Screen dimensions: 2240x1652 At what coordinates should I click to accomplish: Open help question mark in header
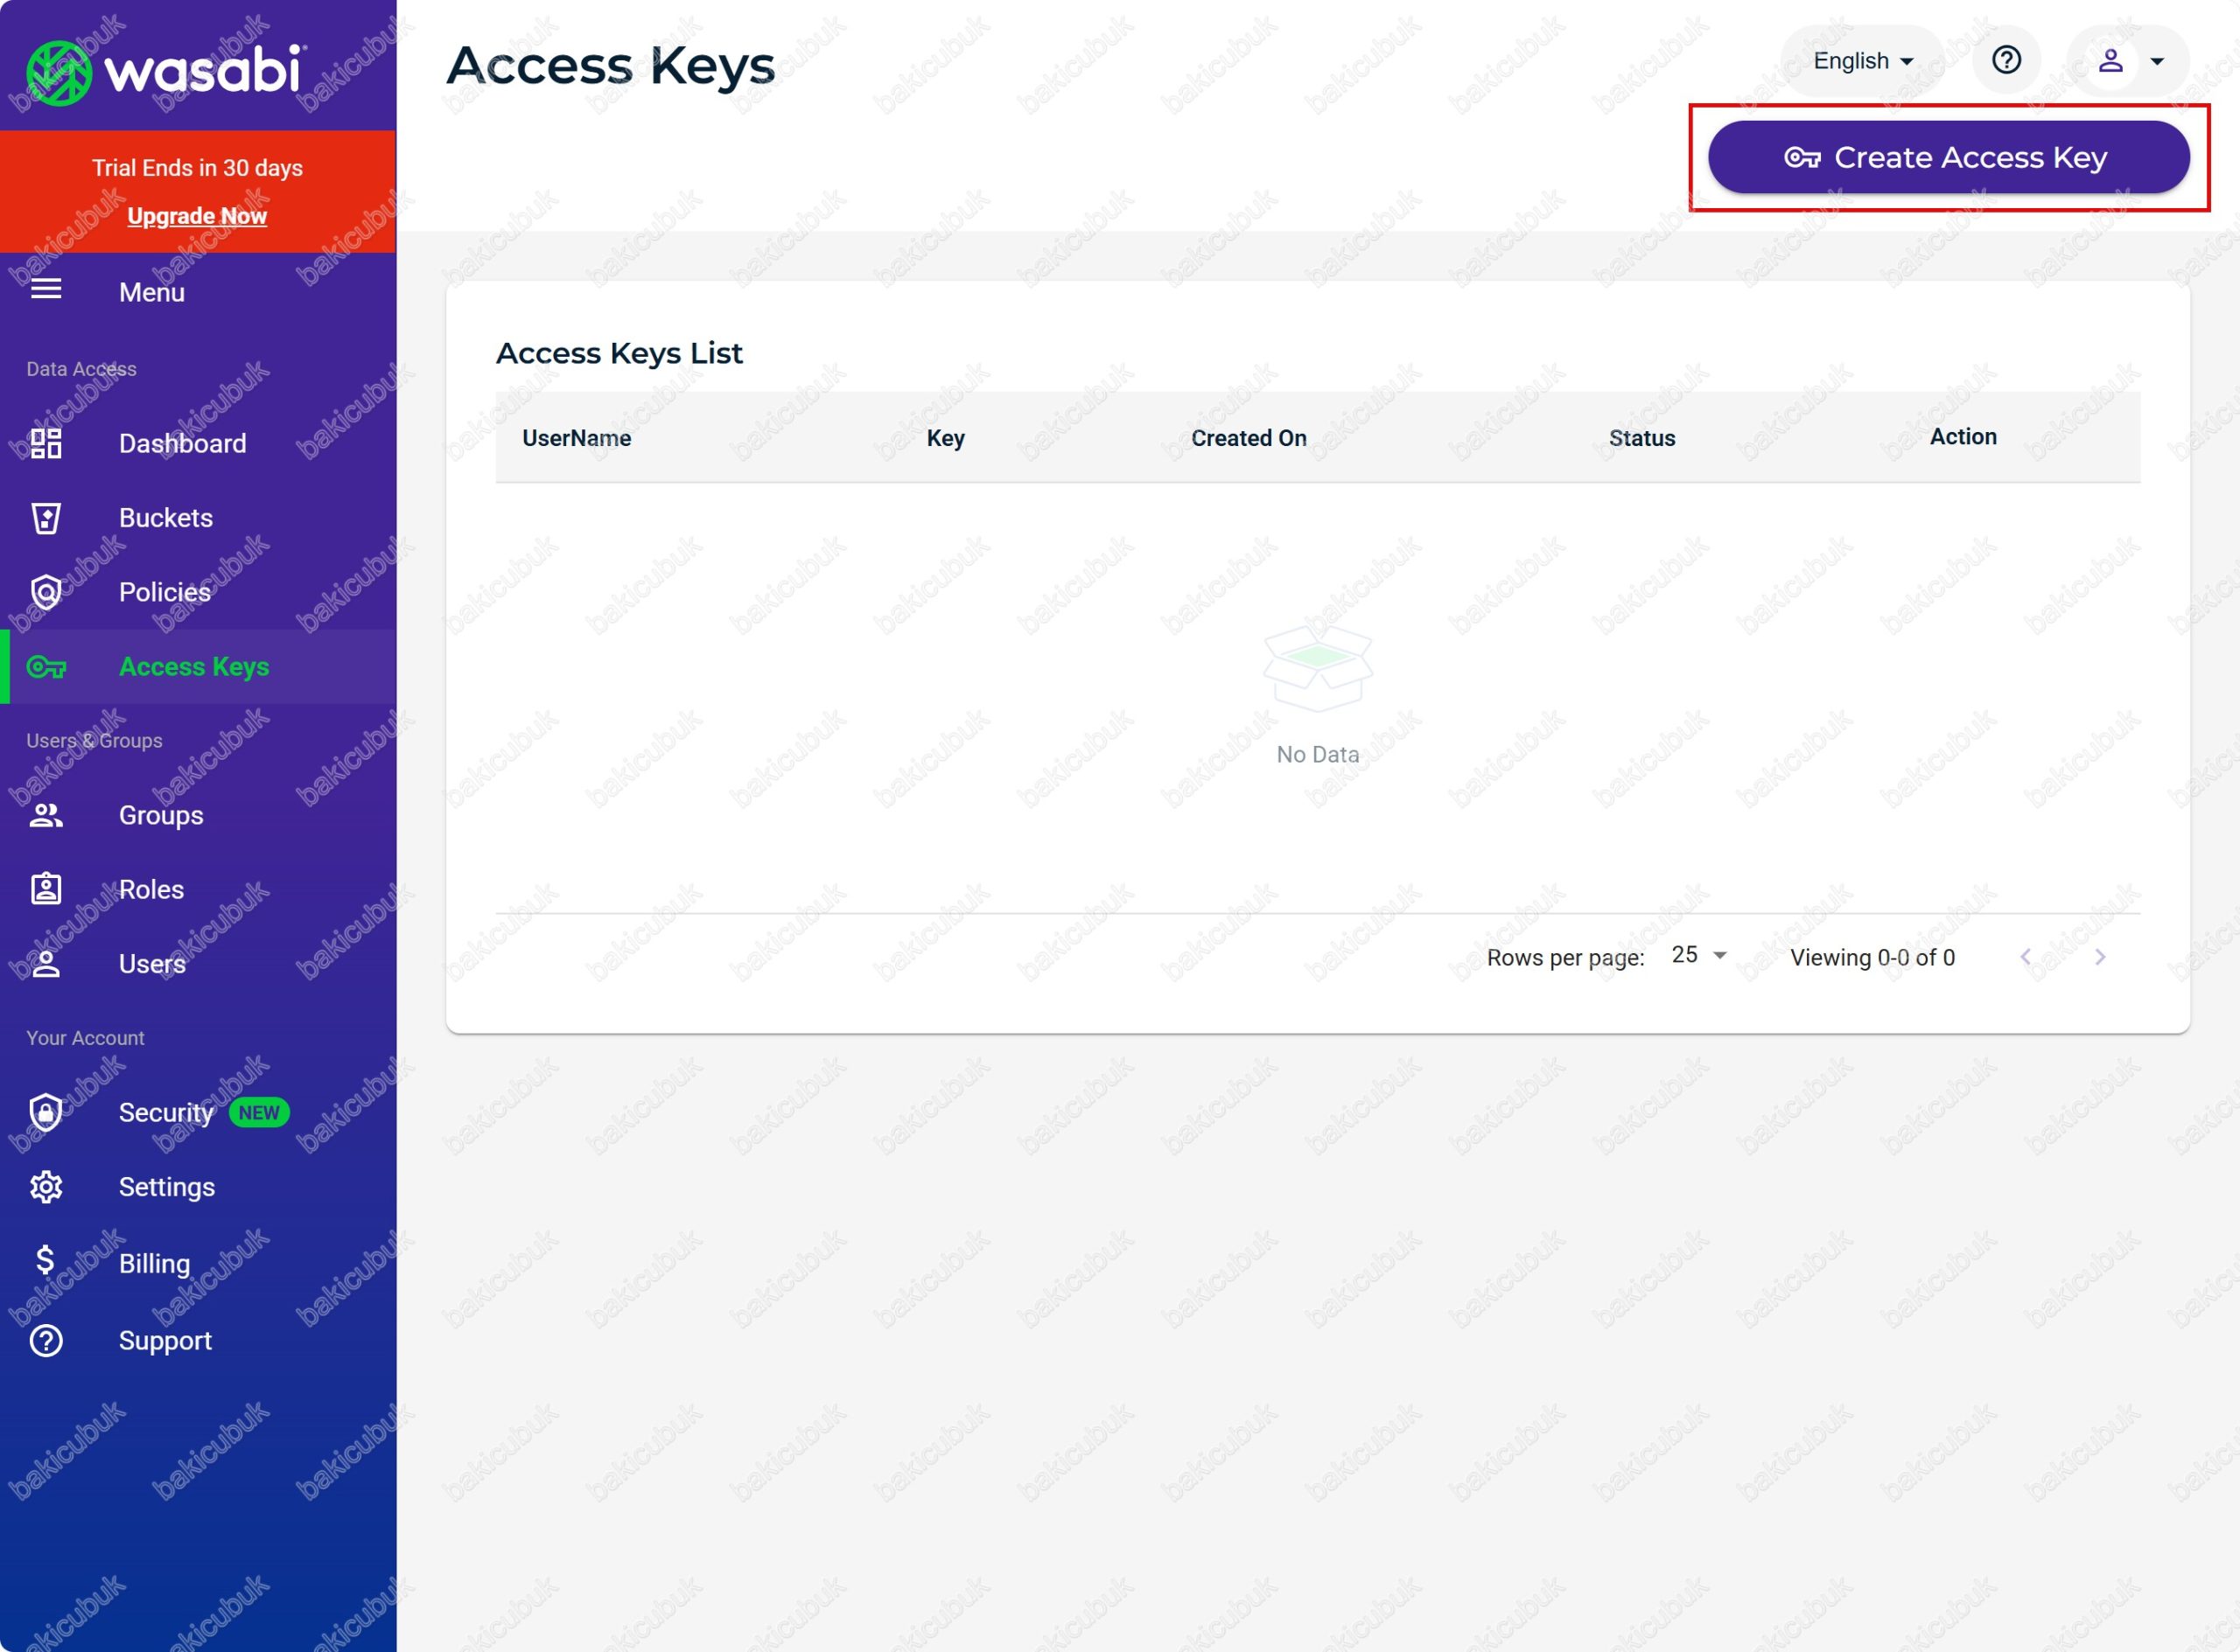[x=2005, y=60]
